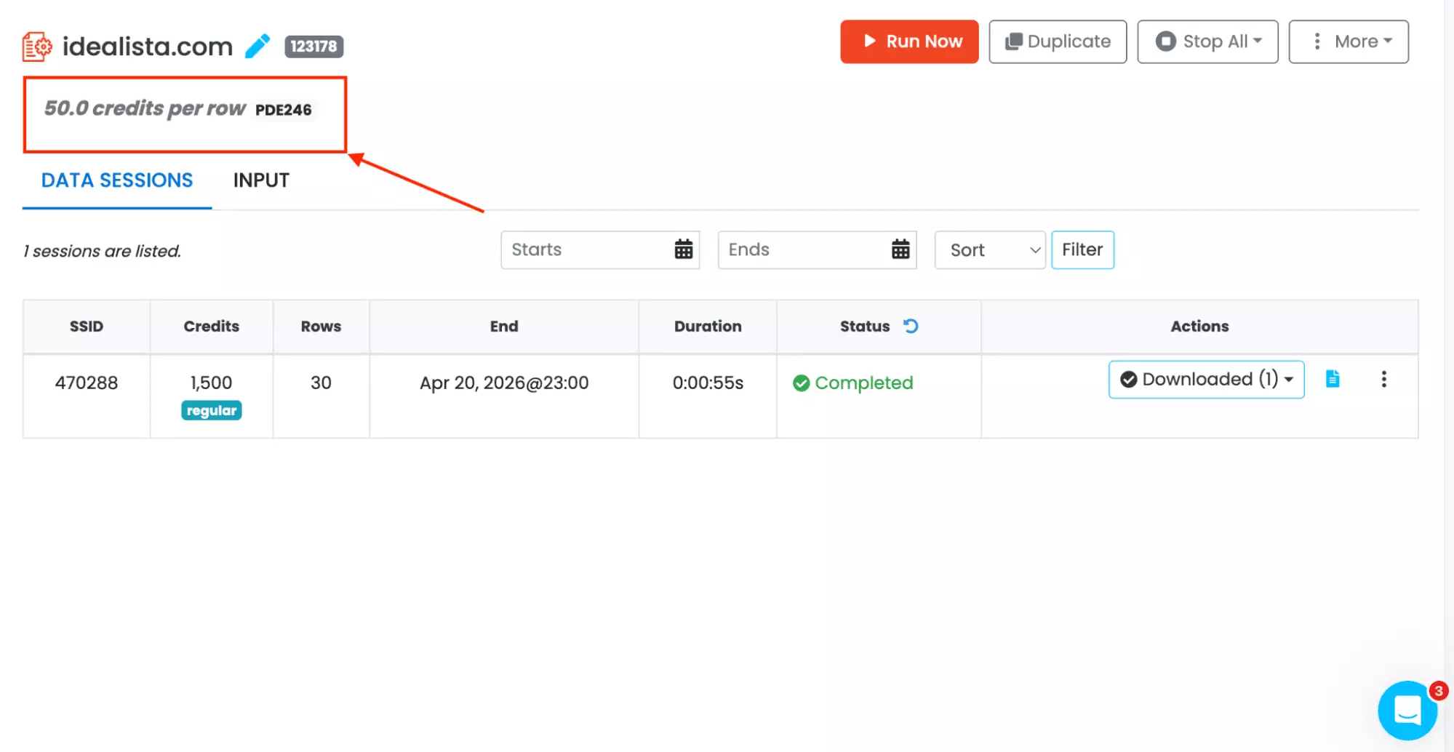Open the session report document icon
The width and height of the screenshot is (1454, 752).
point(1332,379)
